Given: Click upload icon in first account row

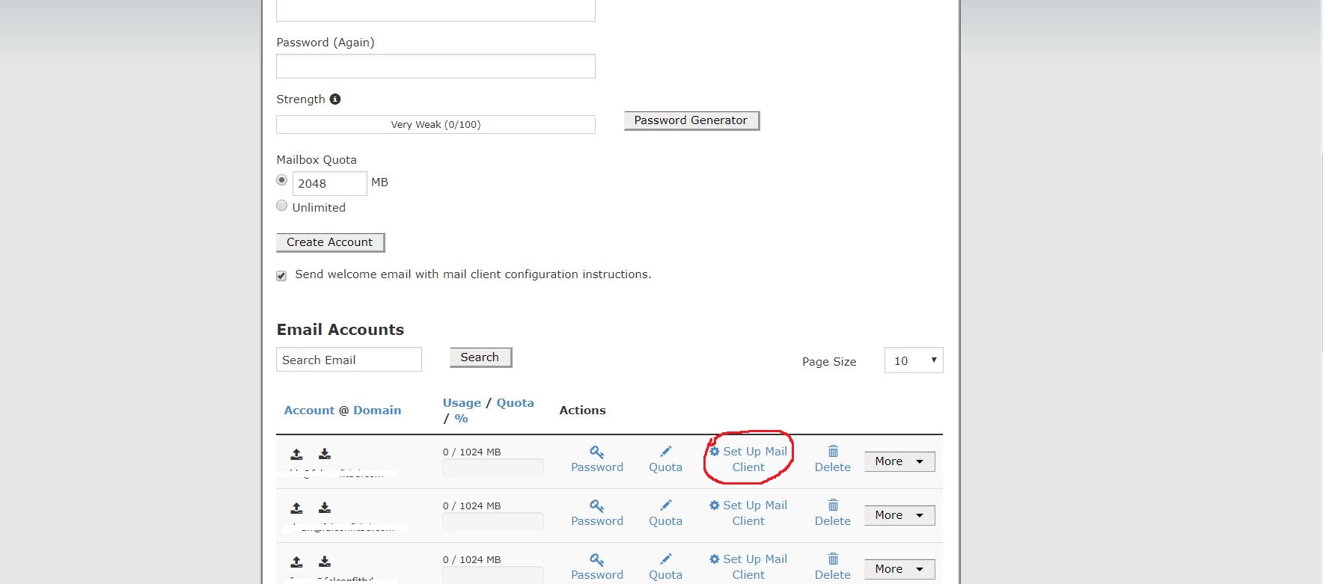Looking at the screenshot, I should point(297,454).
